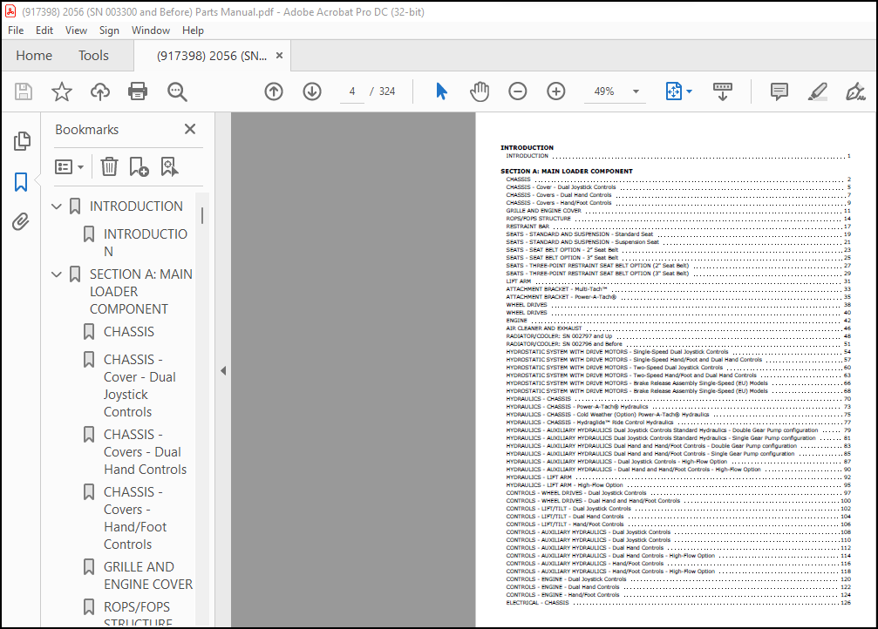This screenshot has height=629, width=878.
Task: Click the 49% zoom level field
Action: [x=604, y=91]
